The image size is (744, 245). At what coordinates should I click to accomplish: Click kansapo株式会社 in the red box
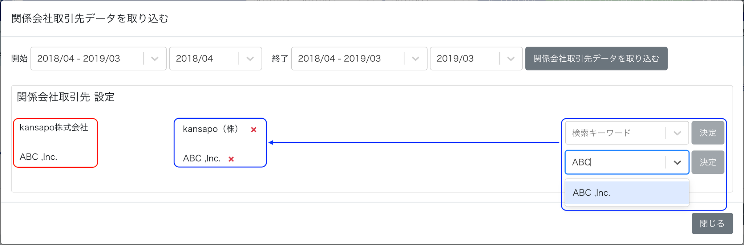[54, 127]
